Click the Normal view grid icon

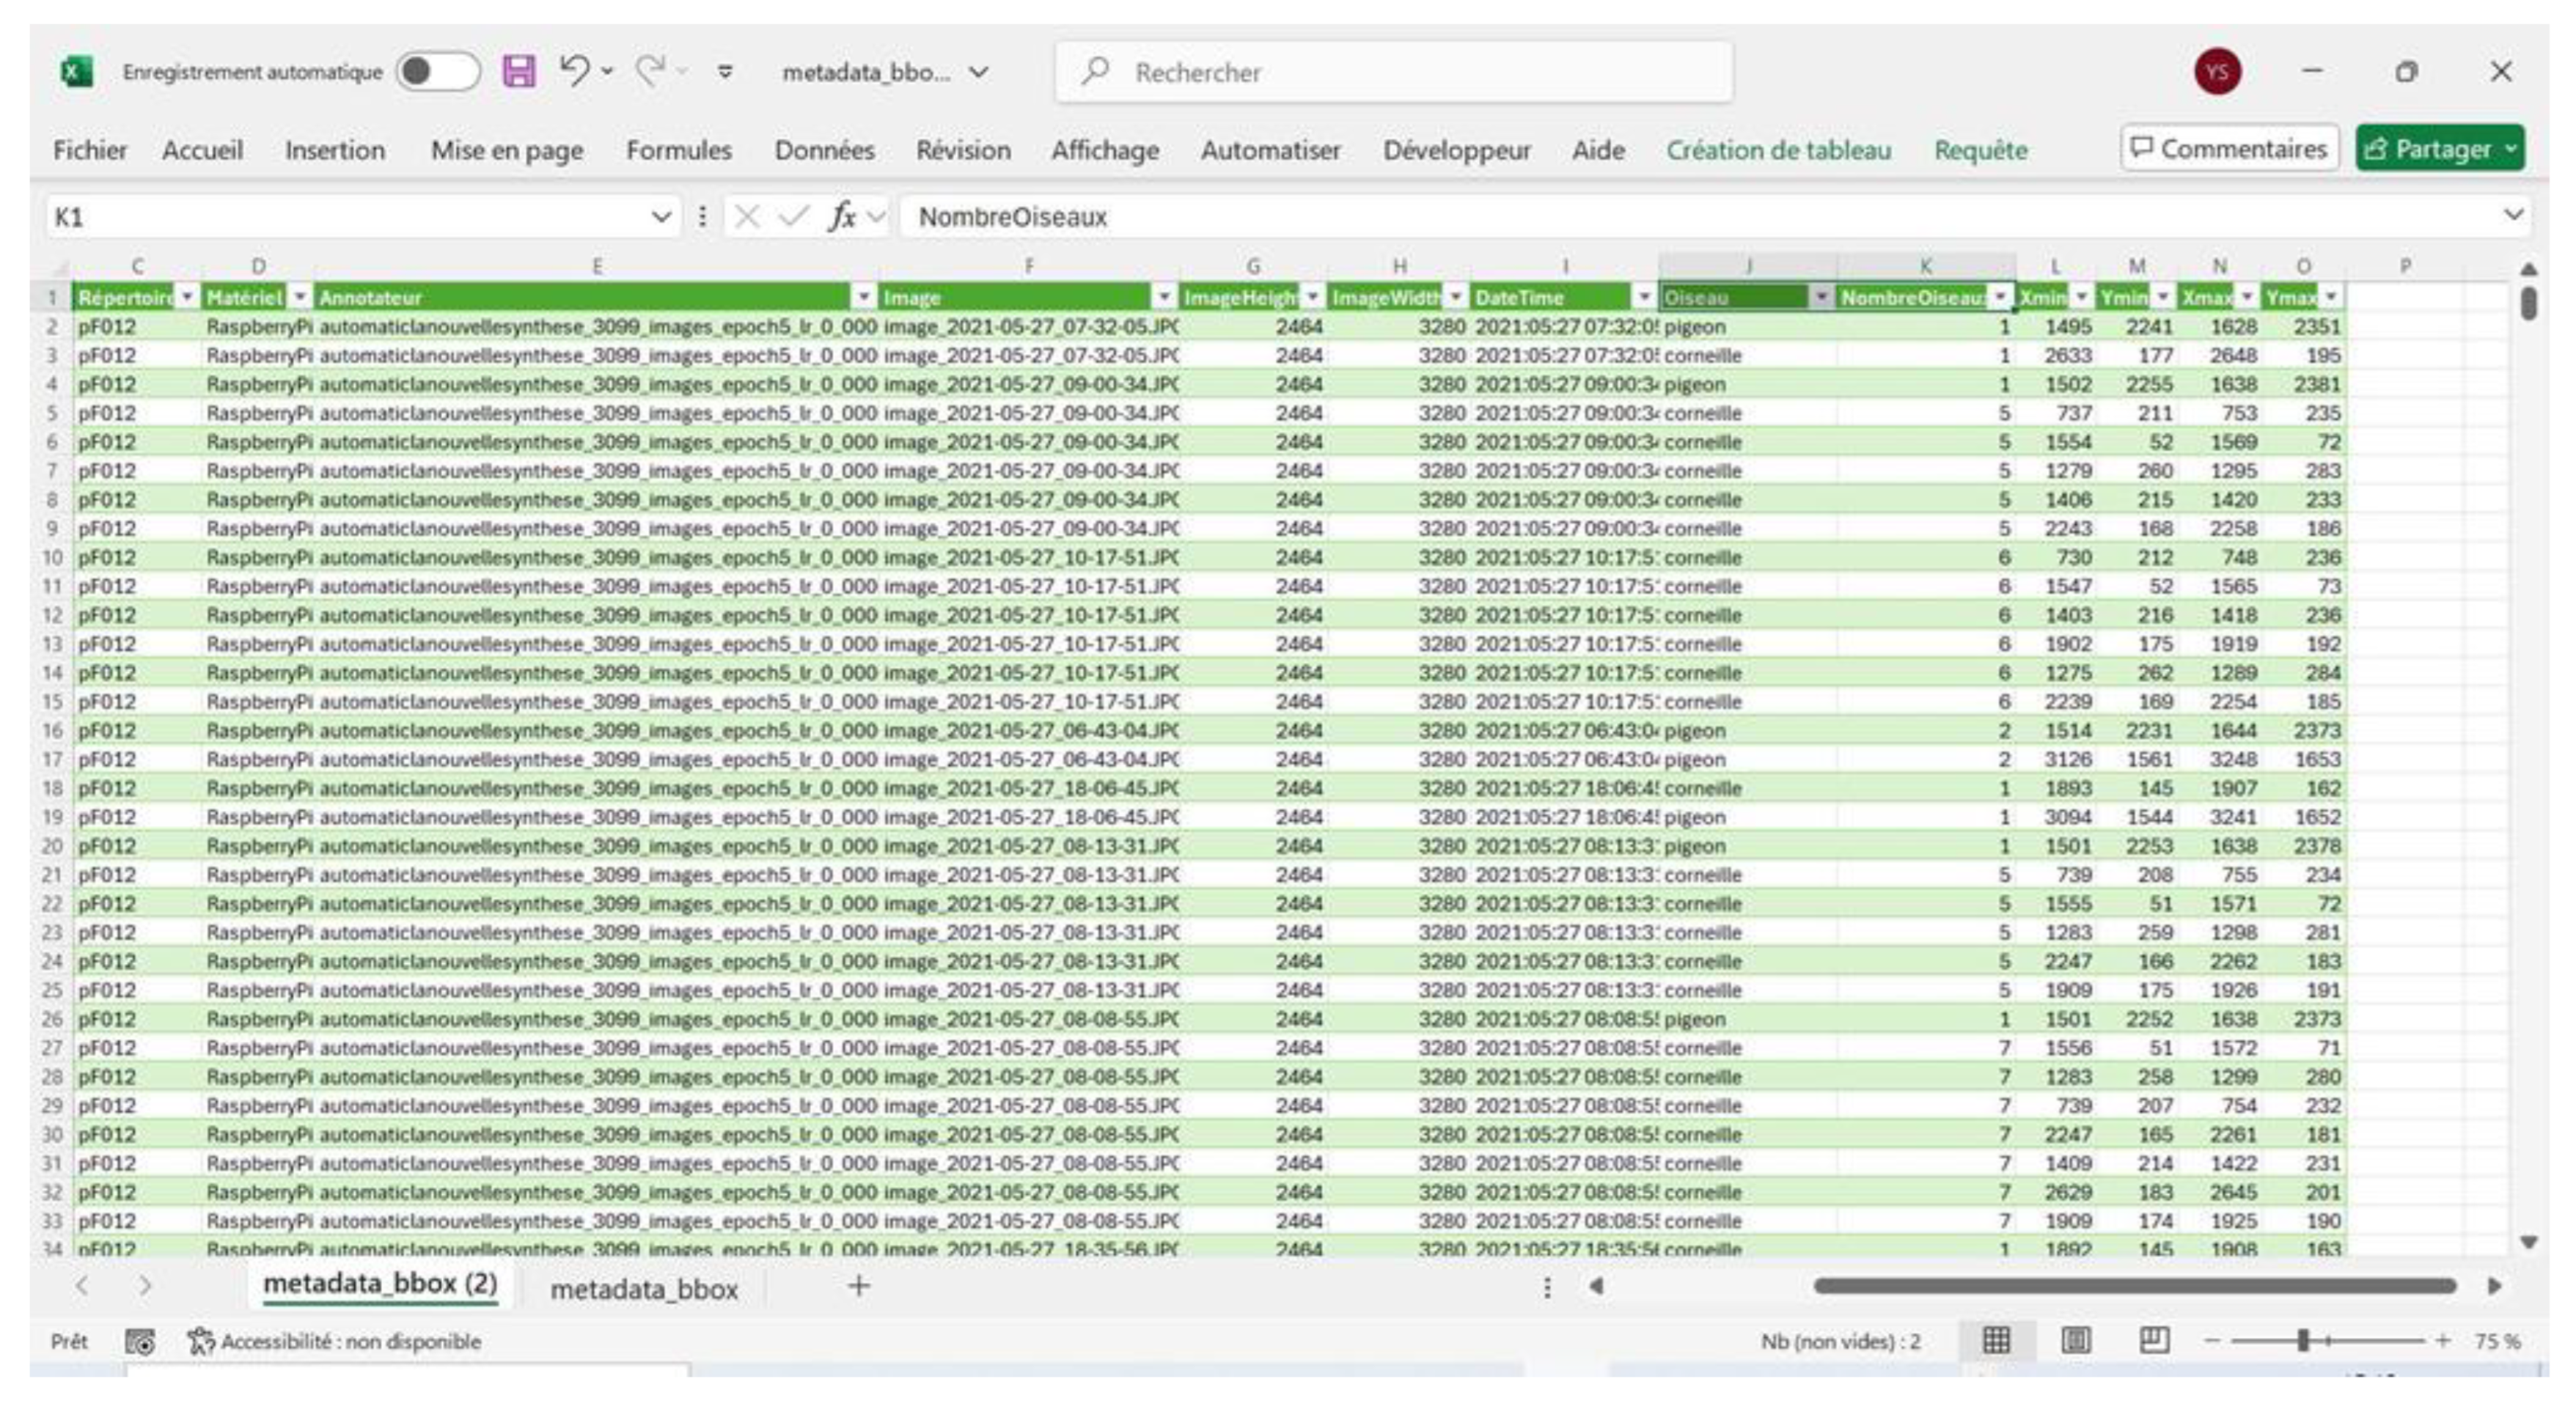coord(1996,1341)
